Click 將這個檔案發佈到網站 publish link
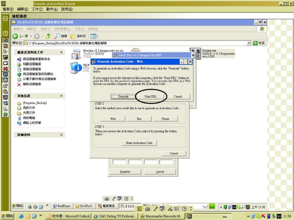The height and width of the screenshot is (220, 294). pos(38,74)
